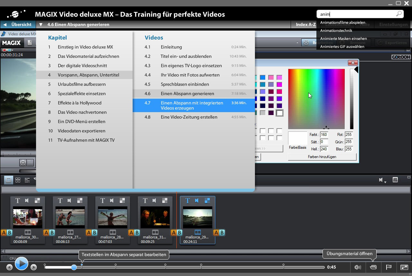Play video 4.7 about integrated credits
412x276 pixels.
coord(193,105)
